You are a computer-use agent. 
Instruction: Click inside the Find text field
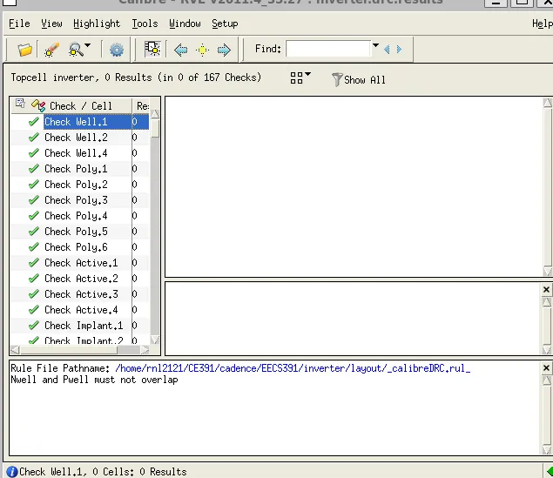click(328, 49)
